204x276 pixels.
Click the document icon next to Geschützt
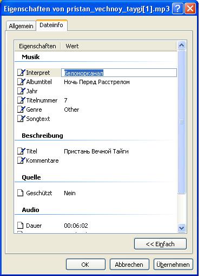(x=21, y=193)
